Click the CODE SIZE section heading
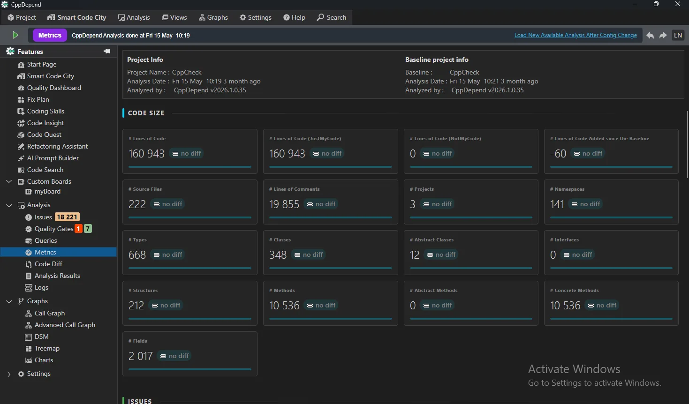This screenshot has width=689, height=404. (x=146, y=113)
